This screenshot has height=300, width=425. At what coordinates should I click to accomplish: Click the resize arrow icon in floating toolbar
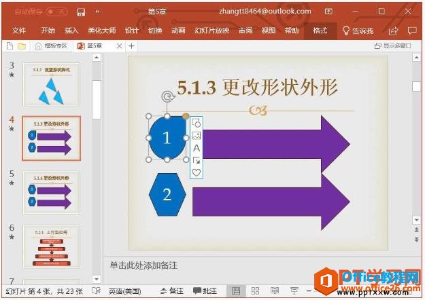tap(197, 160)
